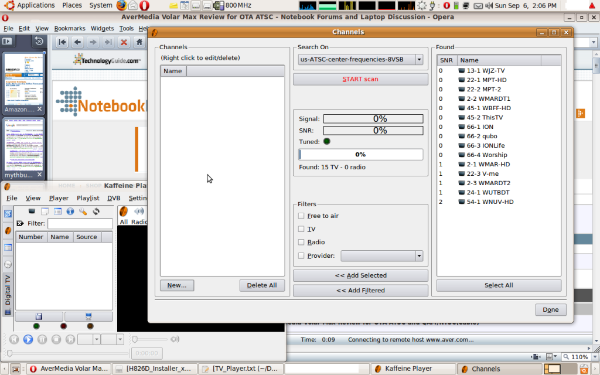Viewport: 600px width, 375px height.
Task: Open the us-ATSC-center-frequencies-8VSB dropdown
Action: (x=360, y=59)
